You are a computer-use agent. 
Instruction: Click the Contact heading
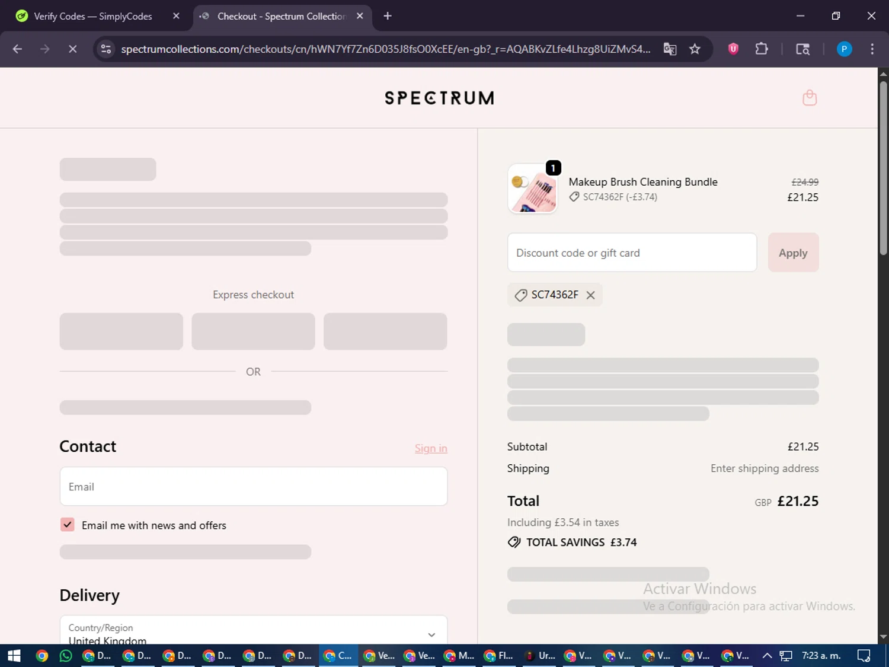(x=88, y=446)
